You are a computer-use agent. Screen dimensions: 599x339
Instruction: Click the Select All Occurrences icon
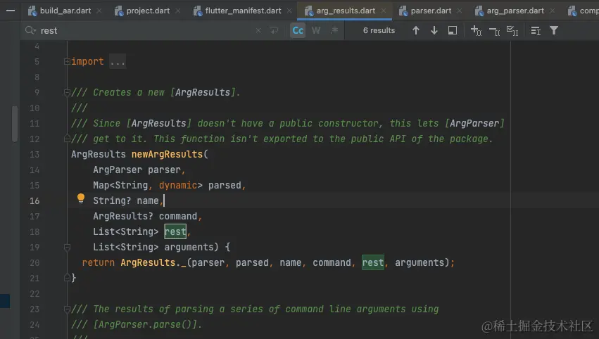pyautogui.click(x=512, y=30)
